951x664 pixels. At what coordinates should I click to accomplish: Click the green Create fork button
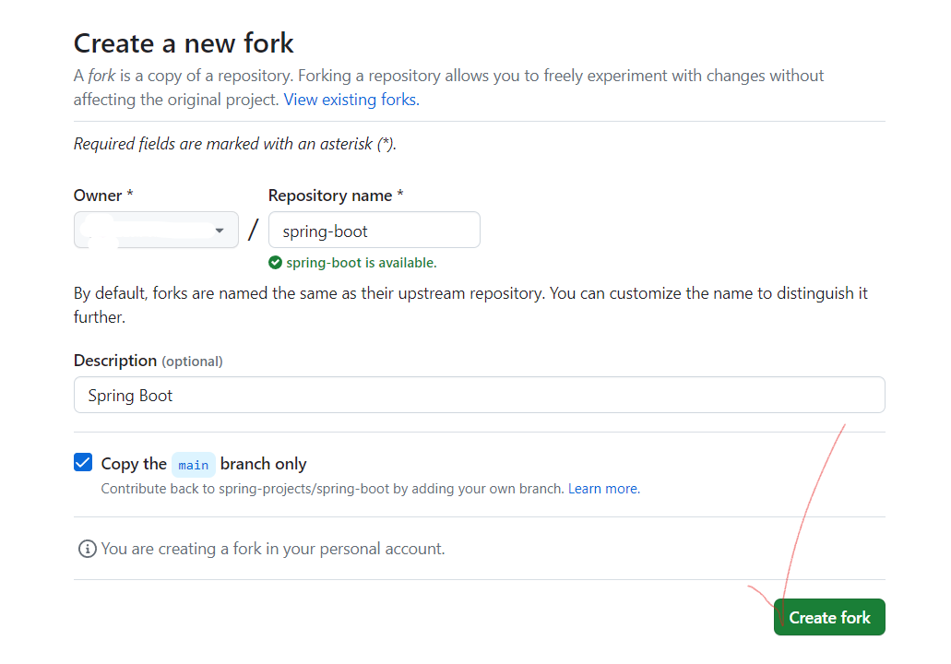click(829, 617)
